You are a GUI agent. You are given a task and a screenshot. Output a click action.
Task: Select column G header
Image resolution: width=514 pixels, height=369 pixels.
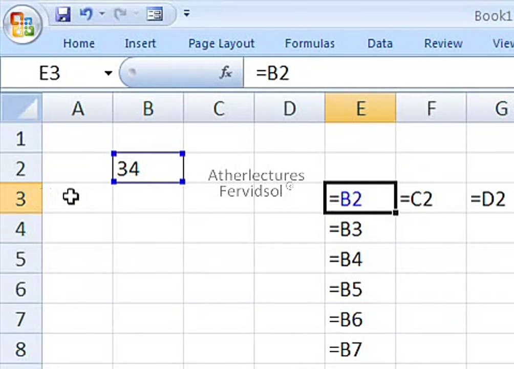click(490, 108)
